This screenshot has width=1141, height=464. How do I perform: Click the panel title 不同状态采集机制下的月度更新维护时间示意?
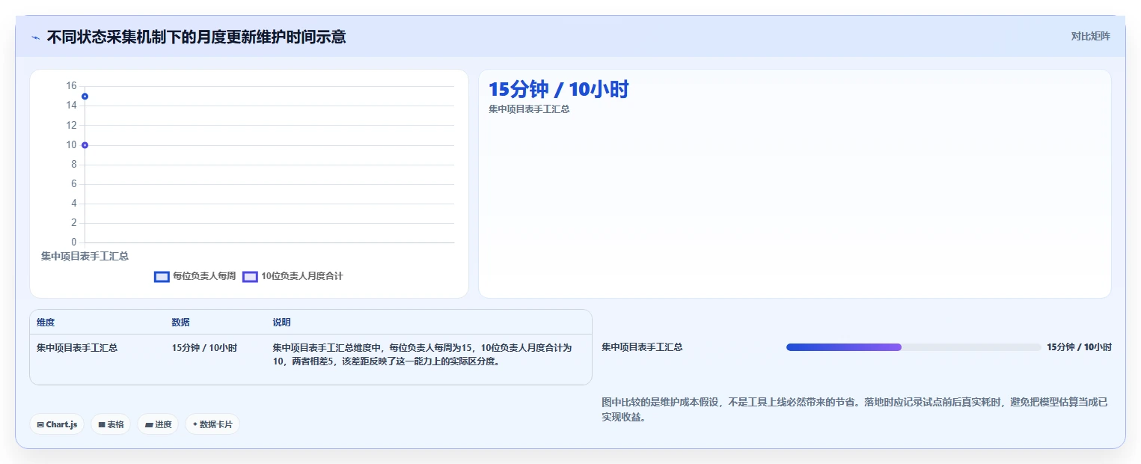click(x=196, y=37)
